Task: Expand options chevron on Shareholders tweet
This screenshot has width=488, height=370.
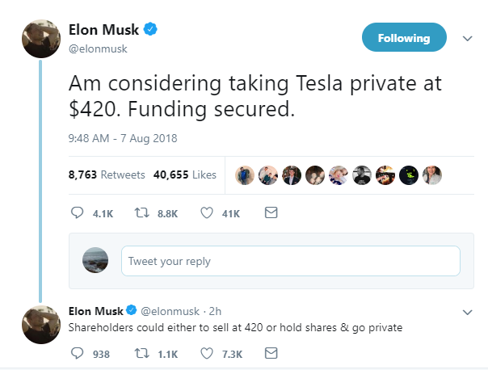Action: click(466, 311)
